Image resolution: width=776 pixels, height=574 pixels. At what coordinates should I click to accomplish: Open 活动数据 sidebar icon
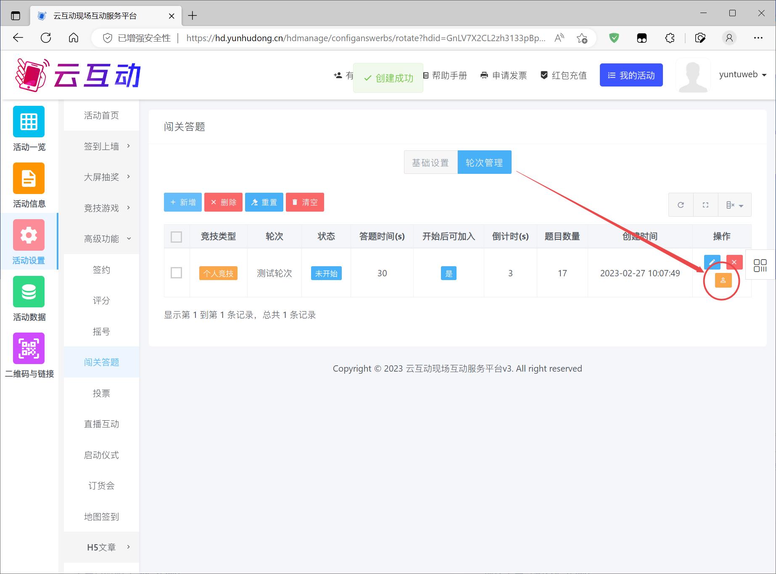point(29,299)
